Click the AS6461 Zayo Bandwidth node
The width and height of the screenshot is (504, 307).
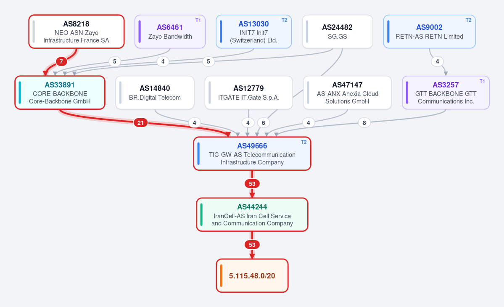point(170,32)
